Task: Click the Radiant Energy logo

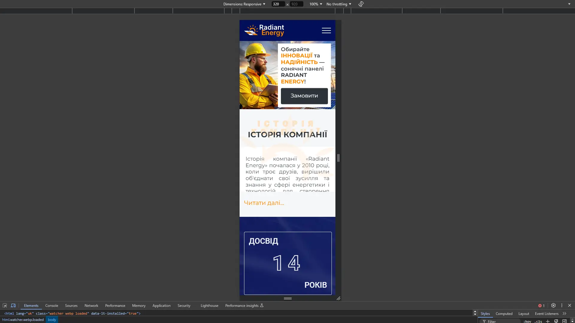Action: pyautogui.click(x=264, y=31)
